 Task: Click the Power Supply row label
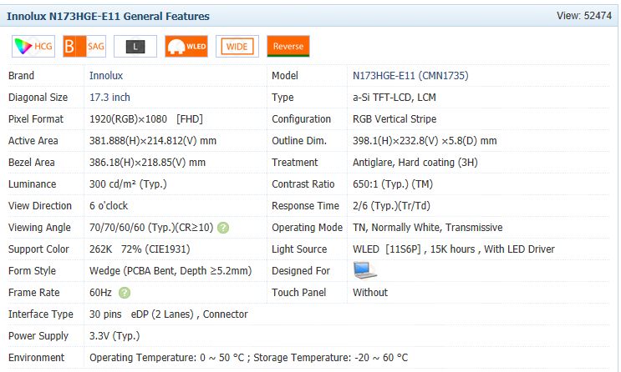tap(38, 336)
